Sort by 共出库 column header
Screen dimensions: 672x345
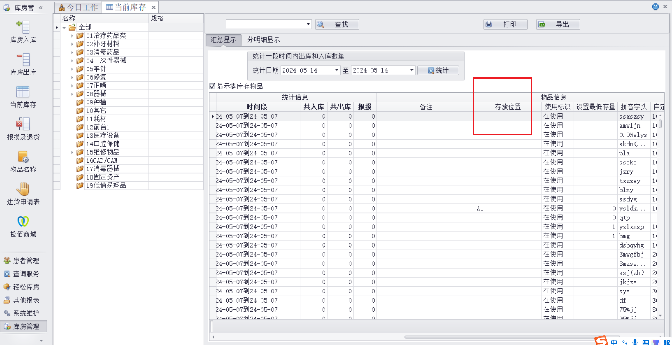pyautogui.click(x=340, y=107)
